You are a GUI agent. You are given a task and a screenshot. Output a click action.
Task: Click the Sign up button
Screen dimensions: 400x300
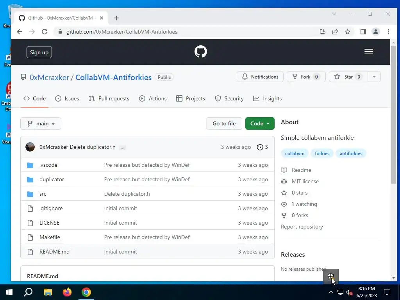pos(39,52)
